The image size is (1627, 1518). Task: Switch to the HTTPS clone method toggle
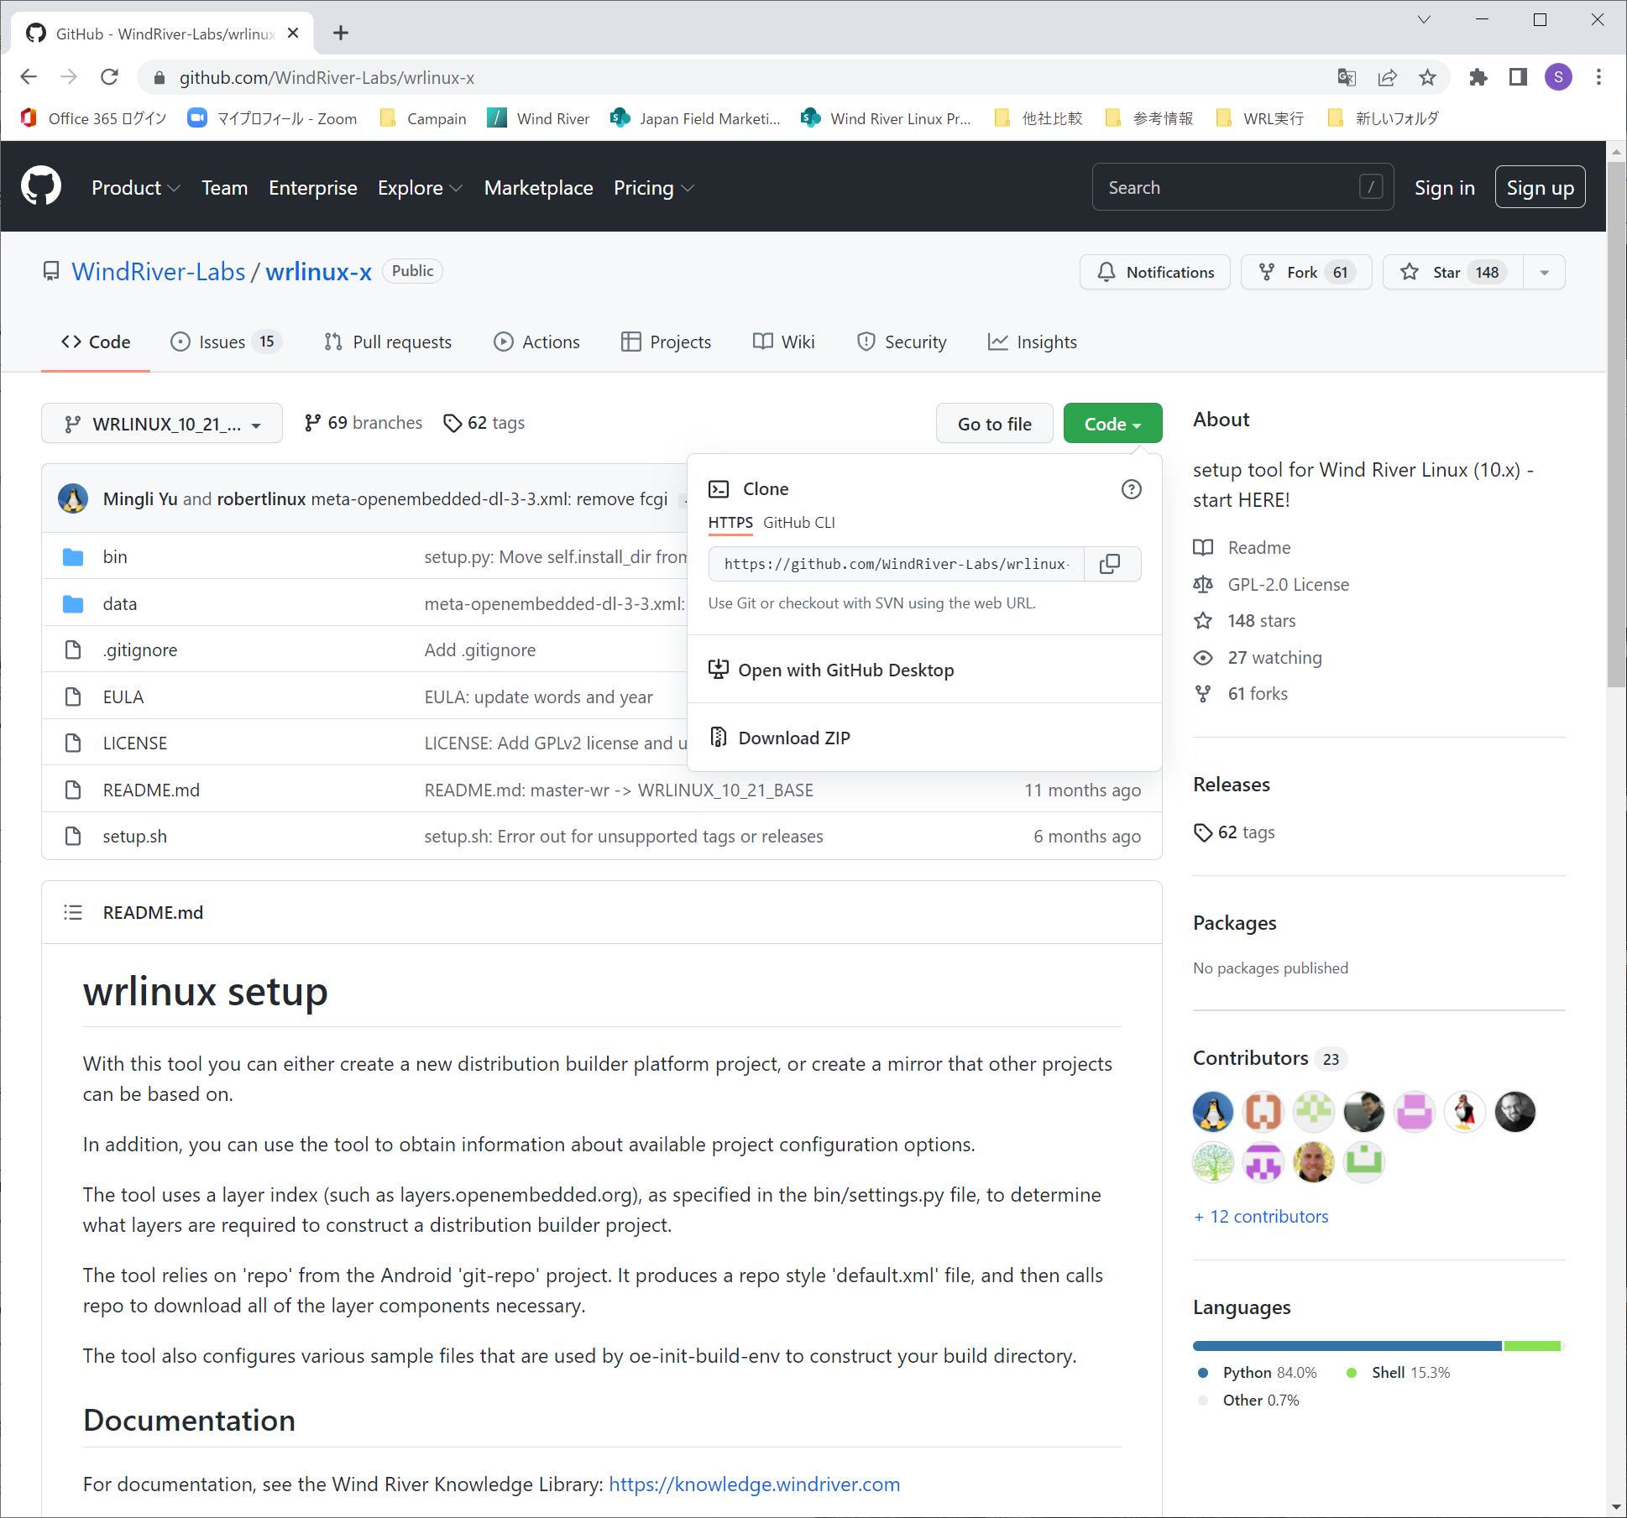coord(730,522)
